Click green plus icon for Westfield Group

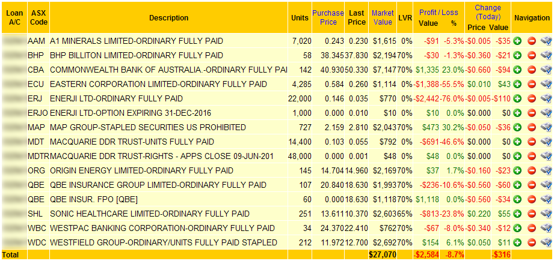click(x=518, y=242)
